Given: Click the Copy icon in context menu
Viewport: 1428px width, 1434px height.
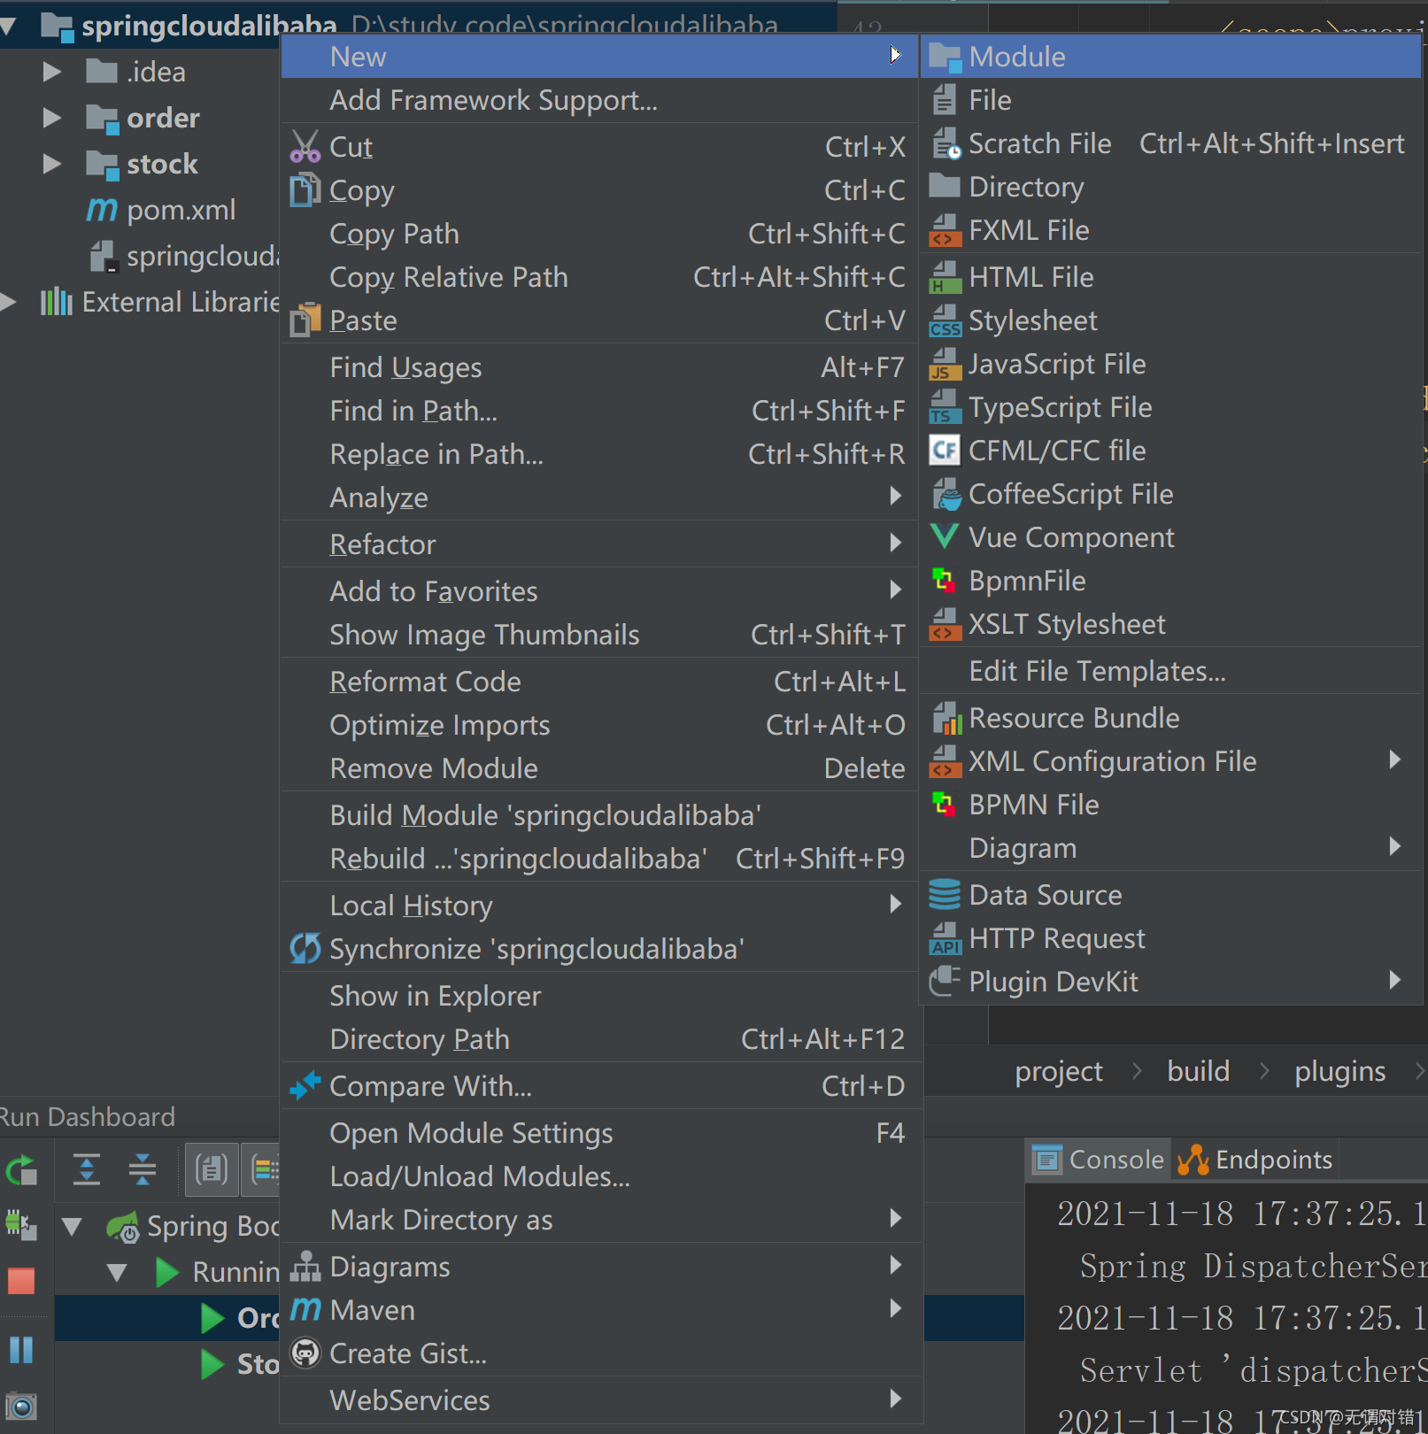Looking at the screenshot, I should click(305, 190).
